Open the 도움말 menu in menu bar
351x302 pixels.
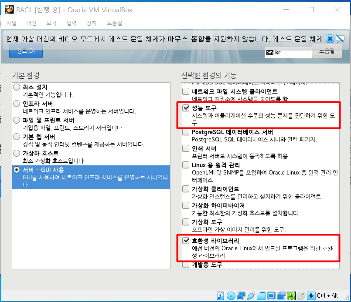tap(115, 23)
